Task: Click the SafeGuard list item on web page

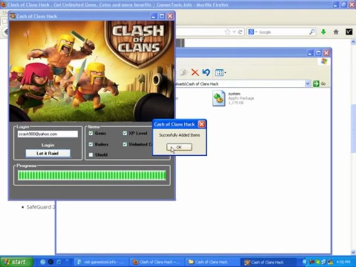Action: coord(41,207)
